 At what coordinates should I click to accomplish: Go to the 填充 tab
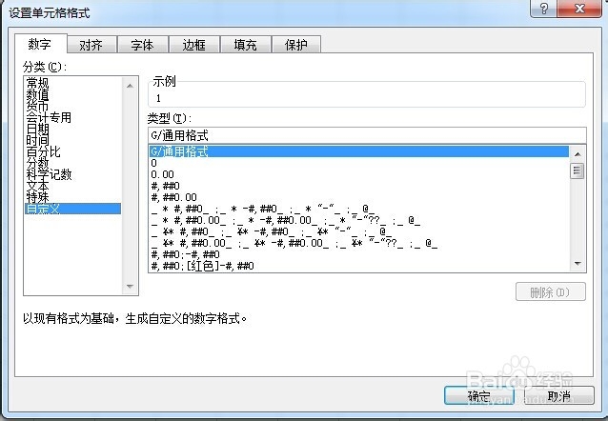pyautogui.click(x=246, y=45)
